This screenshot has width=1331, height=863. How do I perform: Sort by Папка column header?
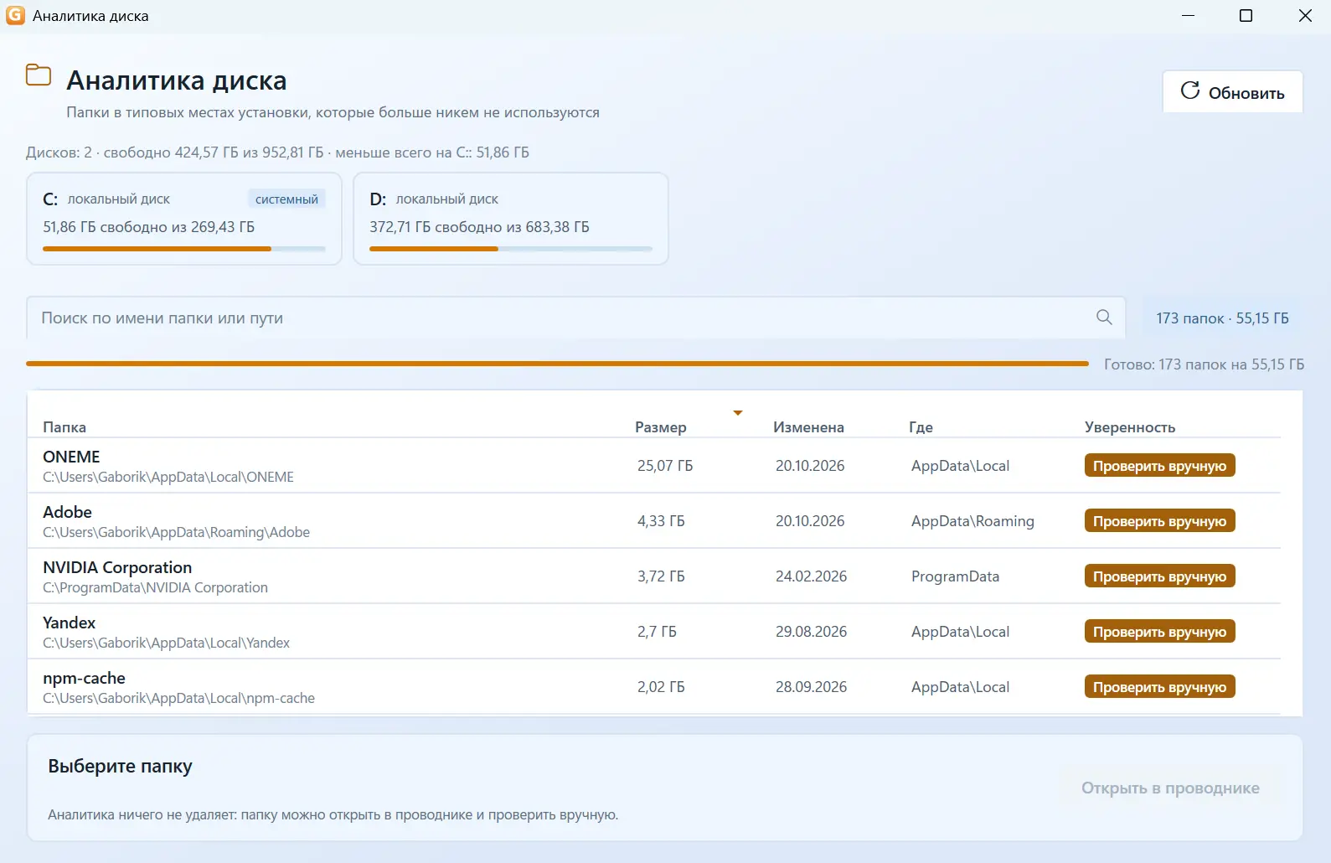(x=64, y=427)
